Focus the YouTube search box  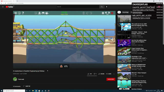point(78,7)
